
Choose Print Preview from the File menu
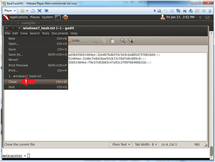tap(36, 65)
